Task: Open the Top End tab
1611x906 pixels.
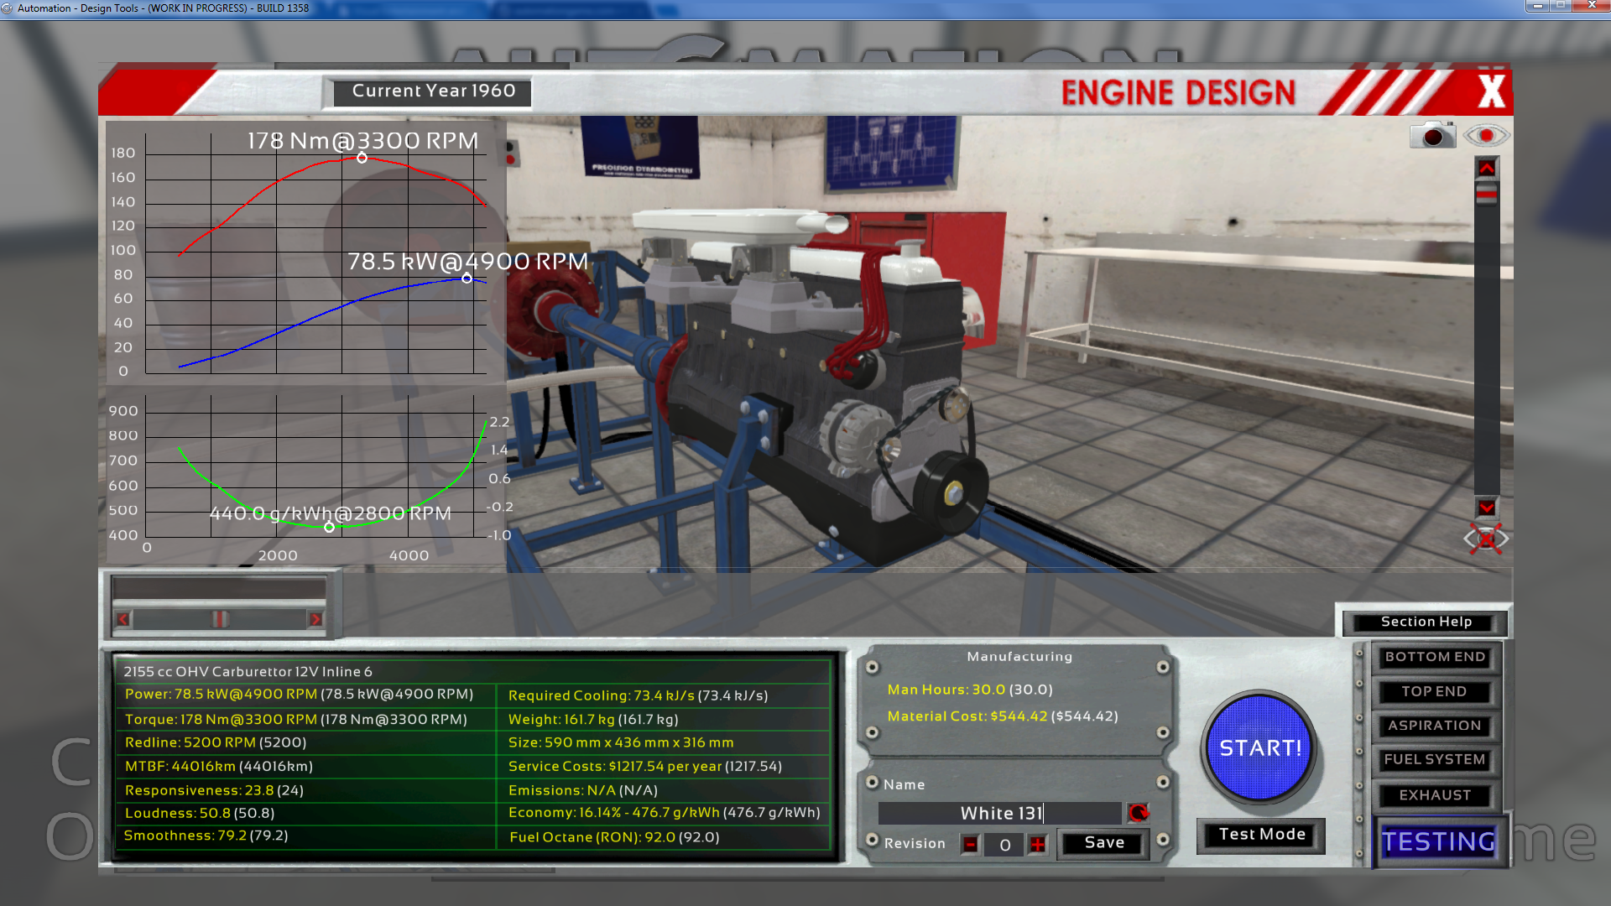Action: click(x=1435, y=691)
